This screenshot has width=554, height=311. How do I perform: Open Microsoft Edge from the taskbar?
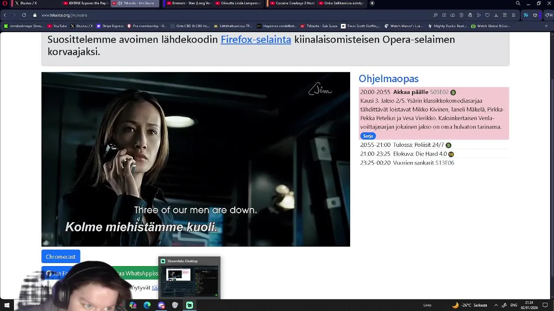coord(147,305)
